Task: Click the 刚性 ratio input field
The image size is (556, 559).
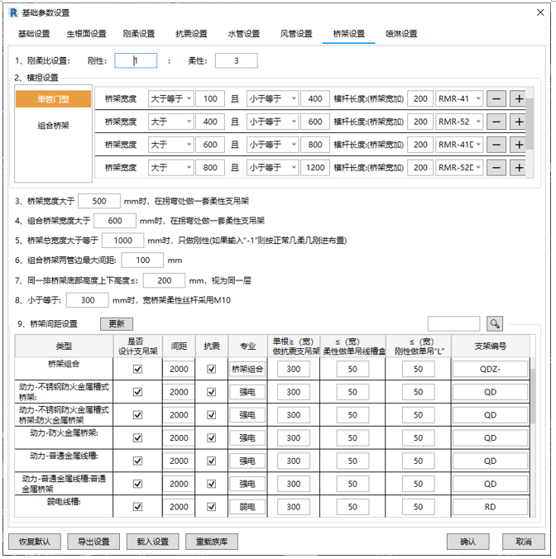Action: tap(136, 60)
